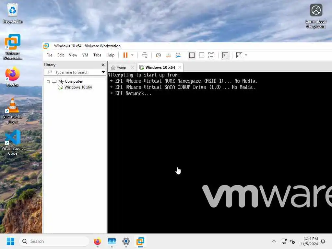Take a snapshot of this virtual machine
The height and width of the screenshot is (249, 332).
[158, 55]
